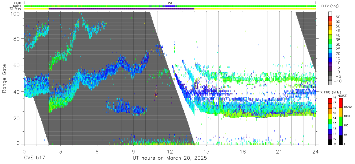355x164 pixels.
Task: Pick the red band of TX FRQ scale
Action: coord(330,101)
